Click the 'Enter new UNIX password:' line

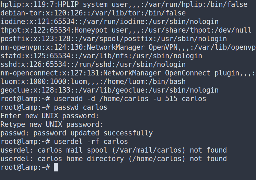[x=50, y=116]
